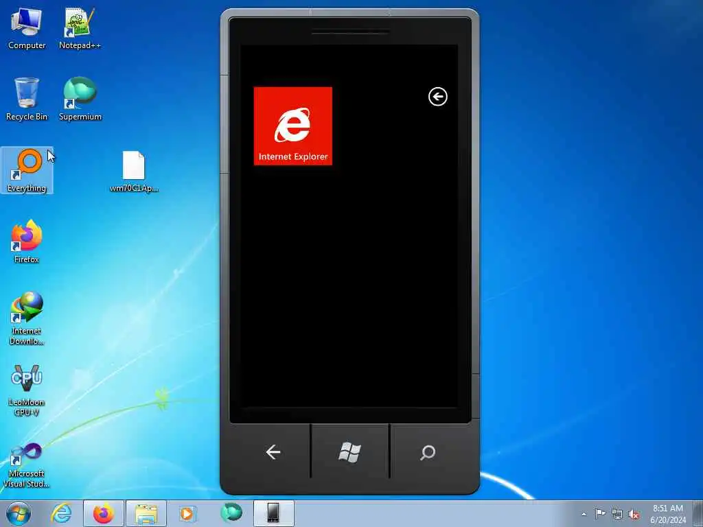
Task: Click the Show desktop strip
Action: coord(698,513)
